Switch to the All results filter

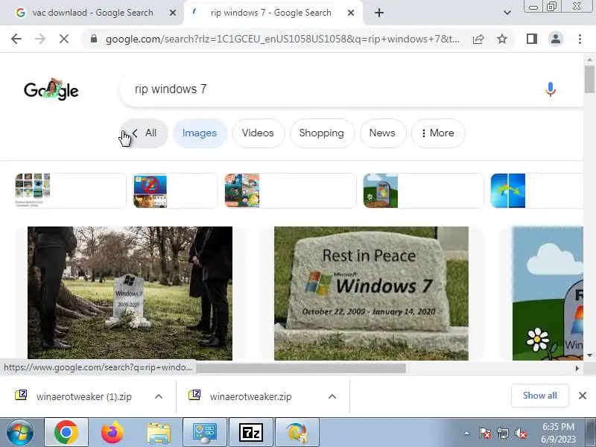[x=145, y=133]
